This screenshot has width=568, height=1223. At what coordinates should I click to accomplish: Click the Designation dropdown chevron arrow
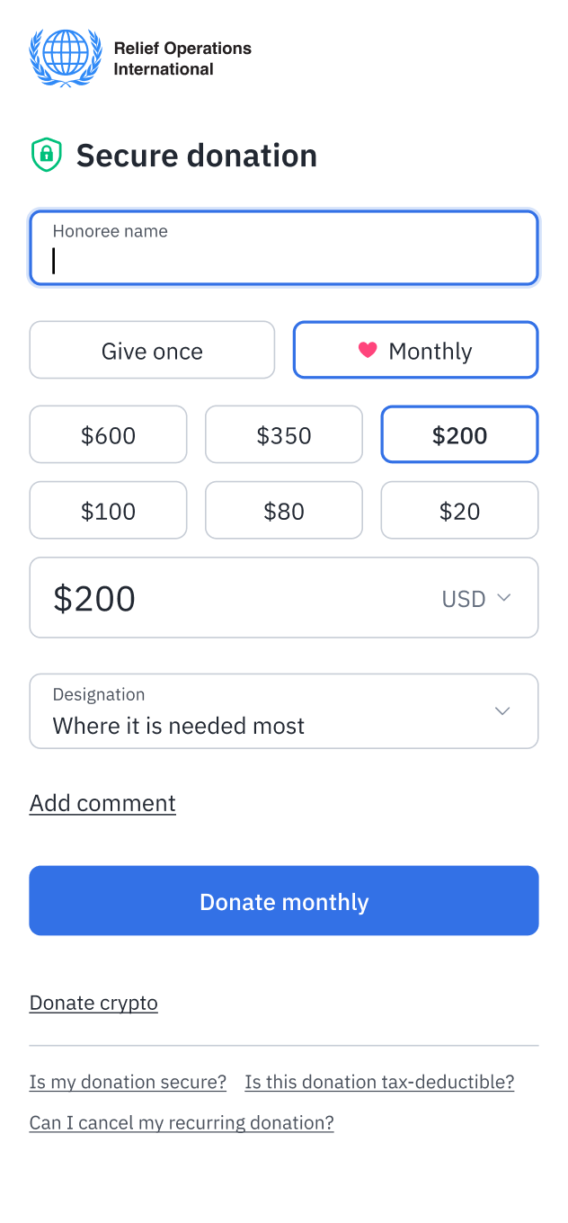tap(501, 710)
